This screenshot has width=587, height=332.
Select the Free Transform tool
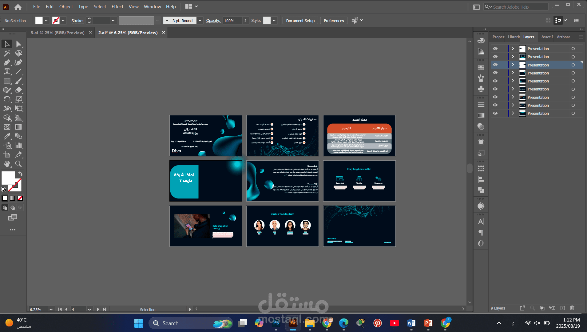coord(18,109)
